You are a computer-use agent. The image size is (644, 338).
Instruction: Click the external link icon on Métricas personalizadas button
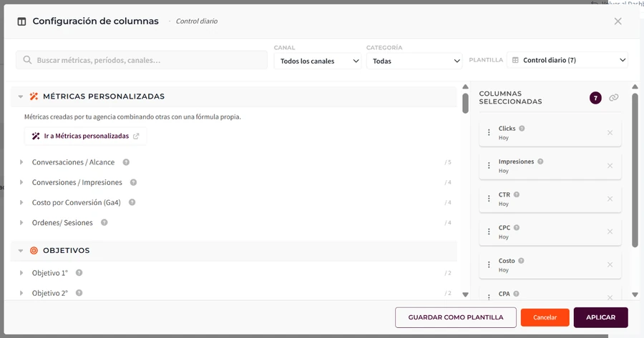(x=136, y=136)
